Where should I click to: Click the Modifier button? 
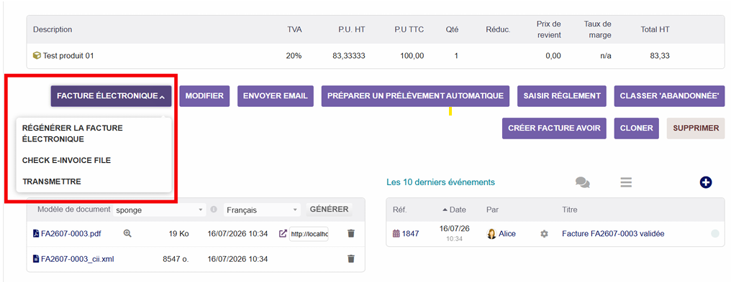pos(204,96)
